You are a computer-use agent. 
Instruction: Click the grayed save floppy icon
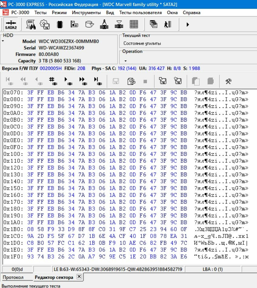pyautogui.click(x=116, y=81)
